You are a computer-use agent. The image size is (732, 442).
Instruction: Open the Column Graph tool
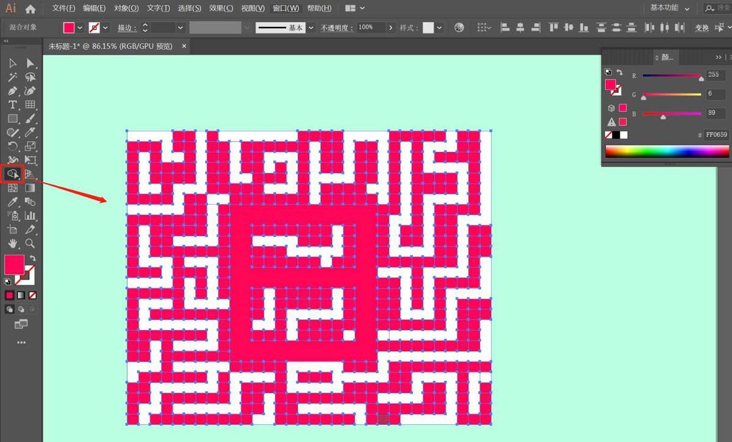(29, 216)
